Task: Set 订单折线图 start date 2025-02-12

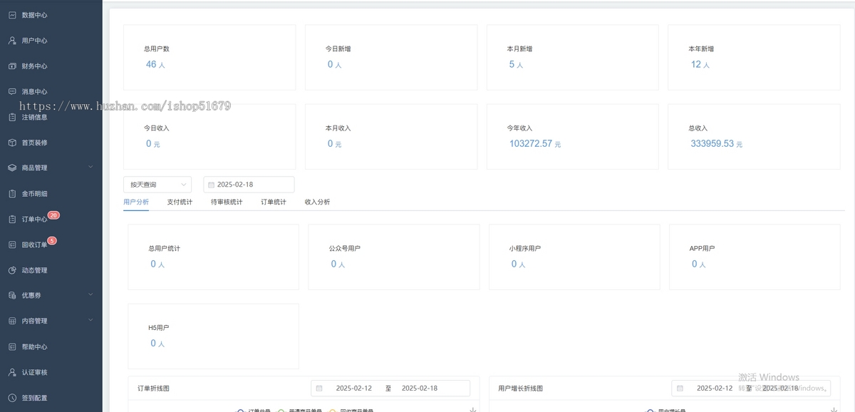Action: tap(354, 388)
